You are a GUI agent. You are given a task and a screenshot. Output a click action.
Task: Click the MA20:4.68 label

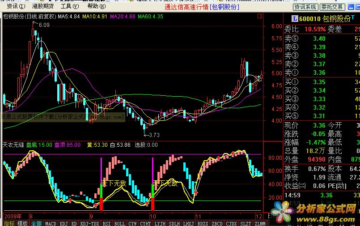pos(123,17)
